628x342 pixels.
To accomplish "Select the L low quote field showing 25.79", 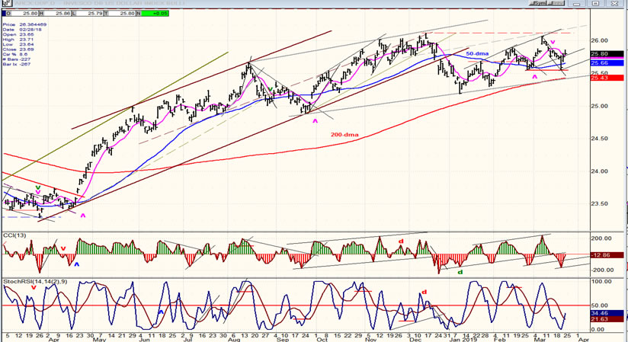I will (x=88, y=13).
